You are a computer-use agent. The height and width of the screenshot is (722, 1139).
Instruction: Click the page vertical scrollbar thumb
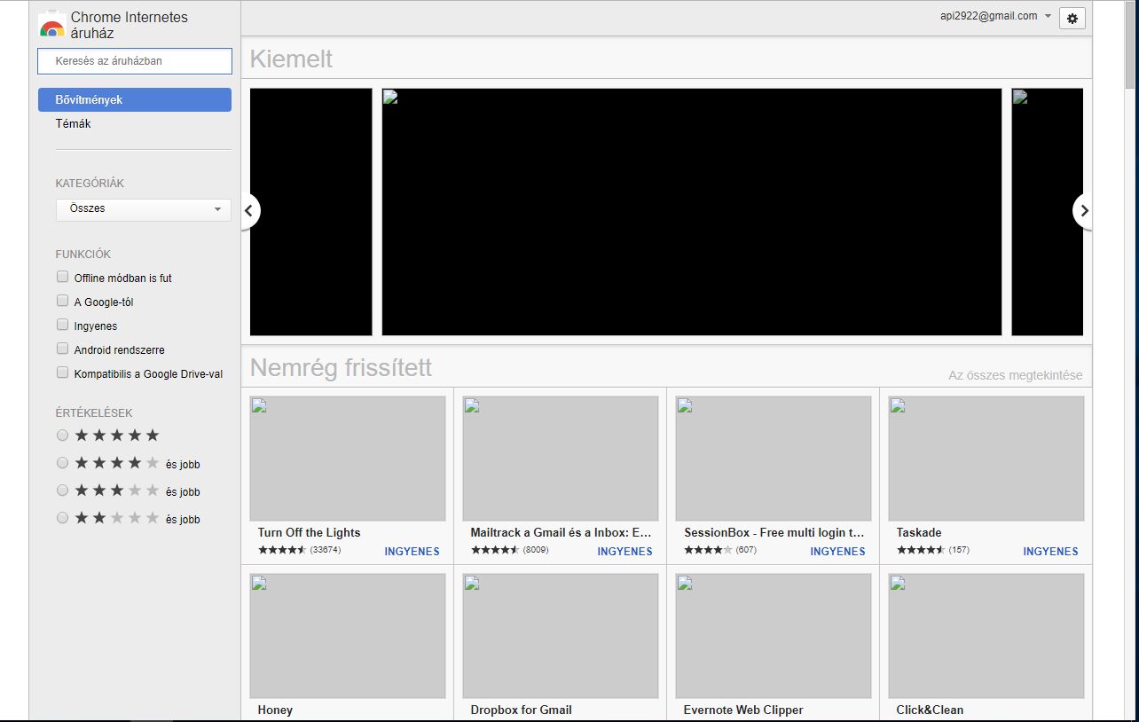[x=1130, y=44]
